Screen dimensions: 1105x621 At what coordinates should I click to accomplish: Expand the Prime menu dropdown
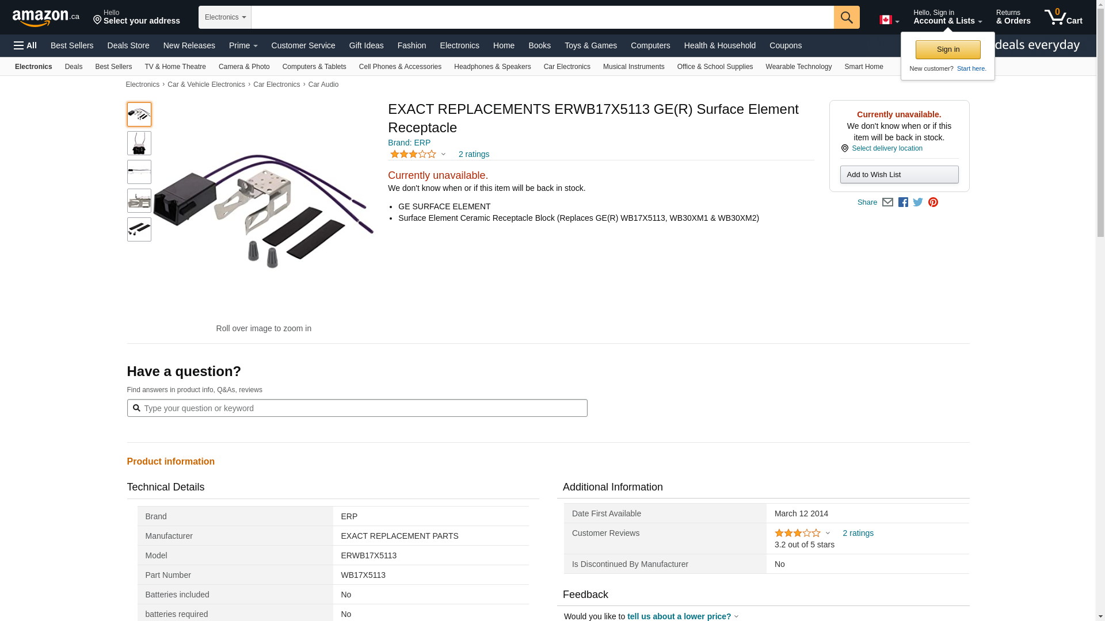pyautogui.click(x=243, y=45)
